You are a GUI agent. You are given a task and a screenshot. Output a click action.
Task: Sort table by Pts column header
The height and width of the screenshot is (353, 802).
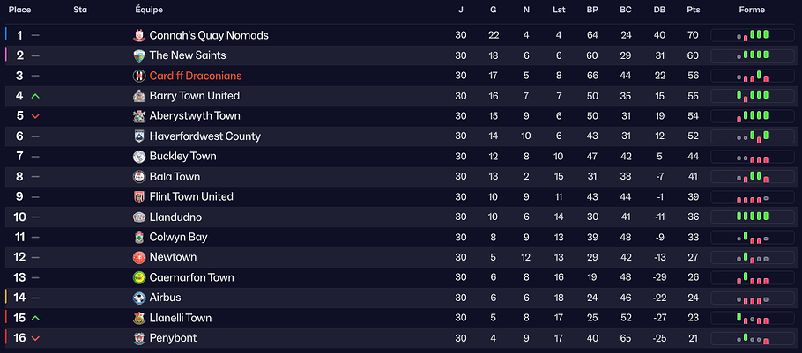693,10
